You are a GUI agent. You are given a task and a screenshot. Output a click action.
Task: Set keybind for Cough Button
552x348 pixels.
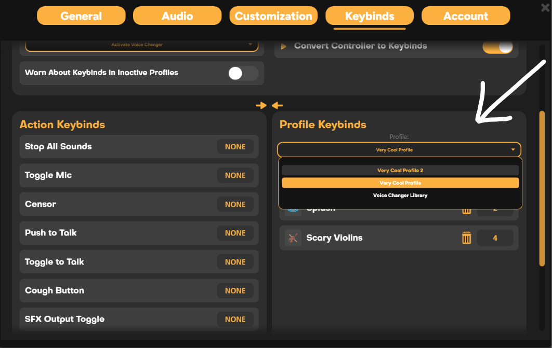tap(235, 291)
